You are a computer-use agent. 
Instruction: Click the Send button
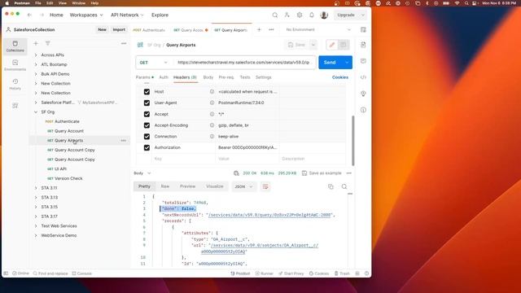pyautogui.click(x=330, y=63)
